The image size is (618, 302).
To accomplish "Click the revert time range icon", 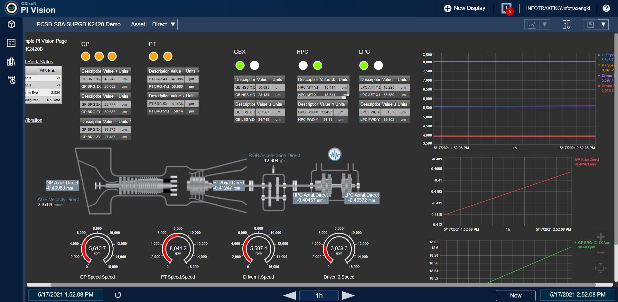I will pos(118,295).
